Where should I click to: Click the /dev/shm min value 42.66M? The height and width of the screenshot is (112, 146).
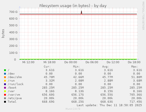(78, 77)
